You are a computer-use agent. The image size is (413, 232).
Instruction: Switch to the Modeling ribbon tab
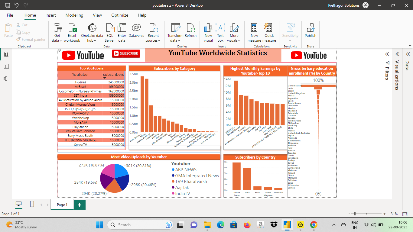[74, 15]
